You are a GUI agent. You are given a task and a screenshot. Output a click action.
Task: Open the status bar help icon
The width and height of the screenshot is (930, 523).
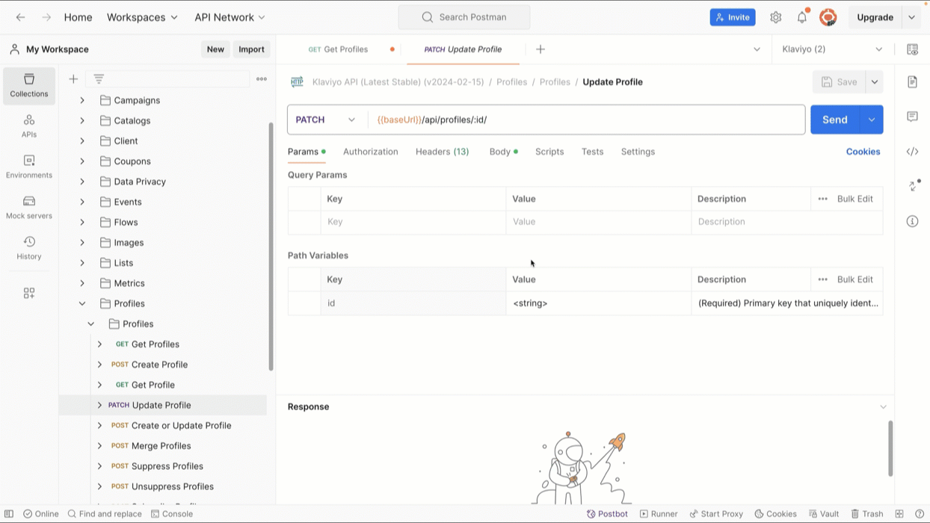pyautogui.click(x=919, y=514)
